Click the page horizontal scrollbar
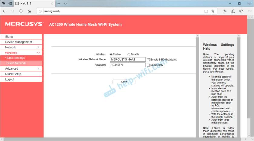This screenshot has width=254, height=141. (124, 139)
